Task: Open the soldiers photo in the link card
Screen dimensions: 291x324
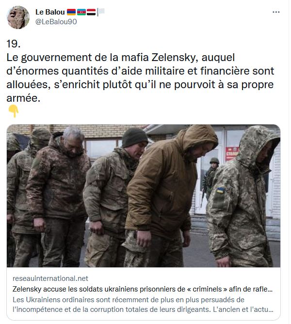Action: point(144,196)
